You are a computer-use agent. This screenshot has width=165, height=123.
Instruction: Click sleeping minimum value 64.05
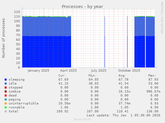pyautogui.click(x=94, y=80)
